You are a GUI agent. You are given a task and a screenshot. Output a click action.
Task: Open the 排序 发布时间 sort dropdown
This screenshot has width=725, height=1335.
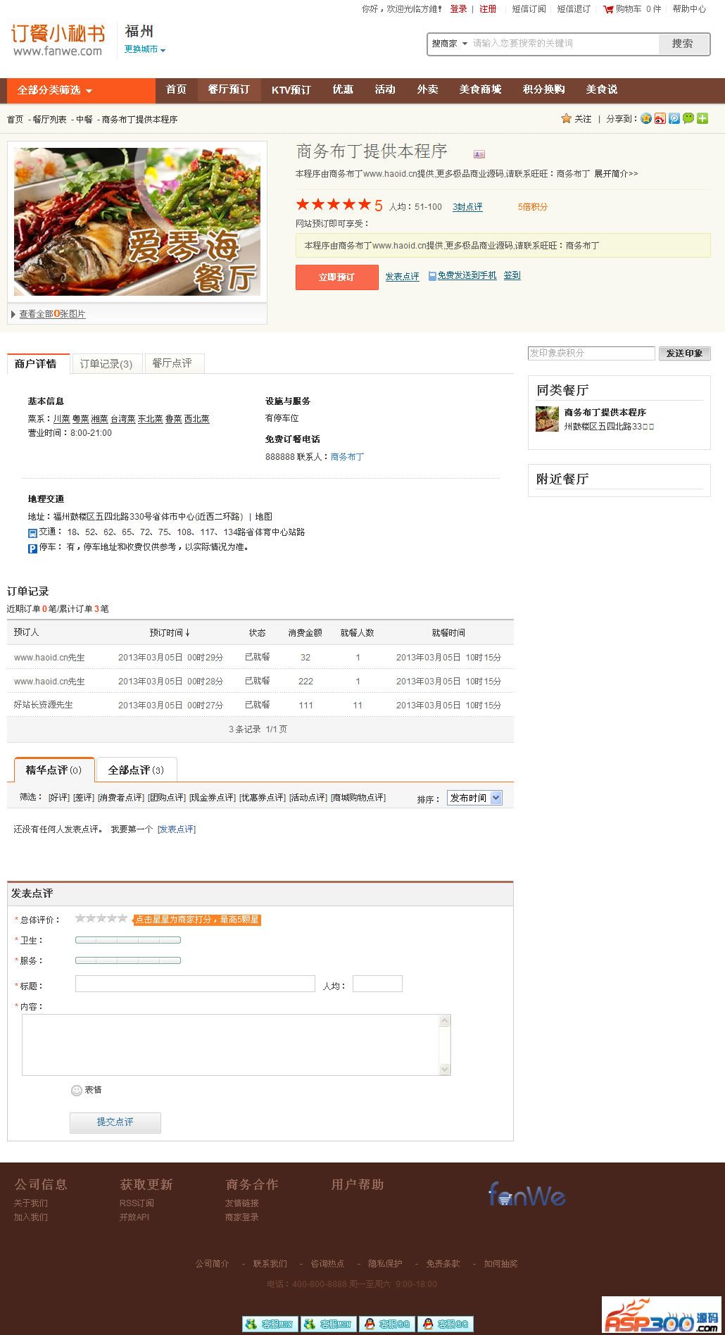(475, 798)
